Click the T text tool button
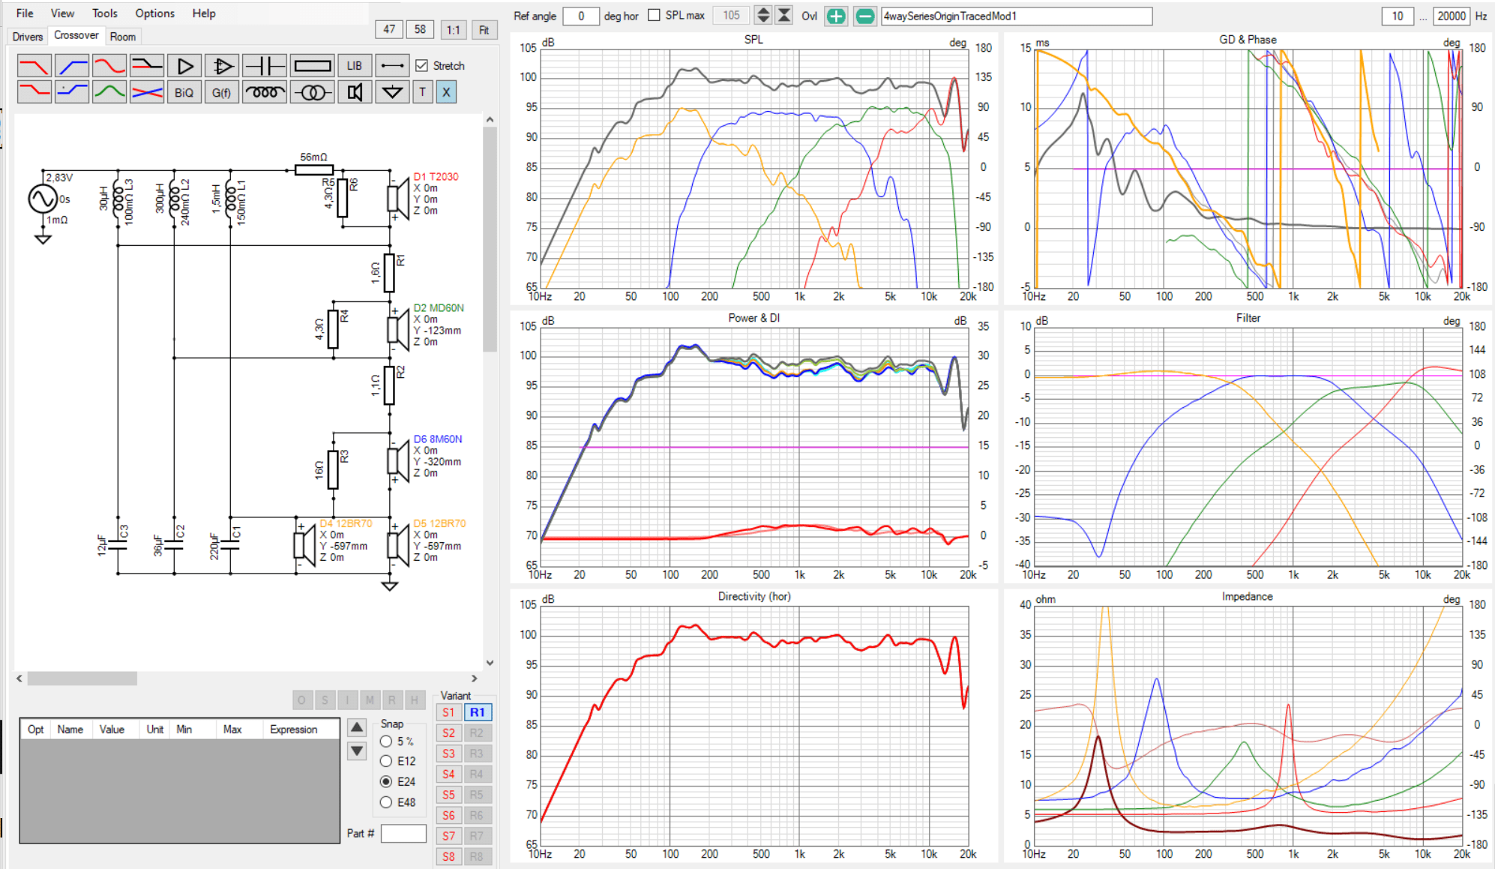 point(423,92)
